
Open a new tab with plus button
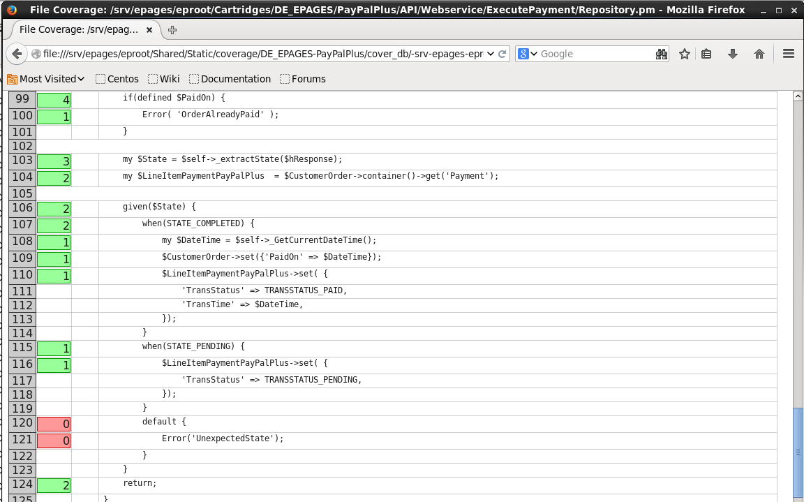(172, 29)
